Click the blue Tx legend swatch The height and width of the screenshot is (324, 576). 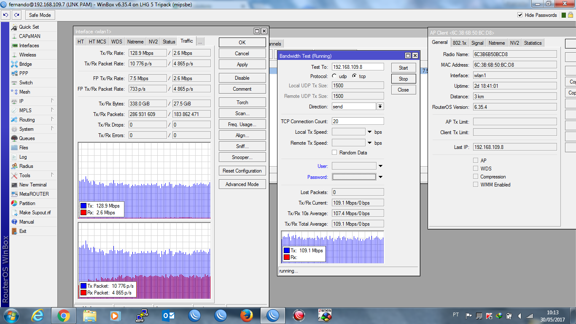tap(83, 206)
